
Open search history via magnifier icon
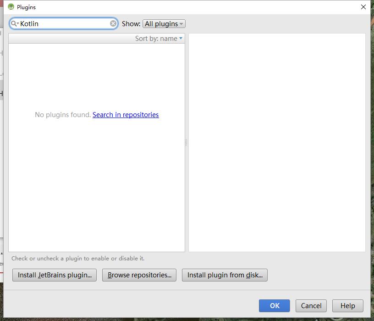click(15, 23)
